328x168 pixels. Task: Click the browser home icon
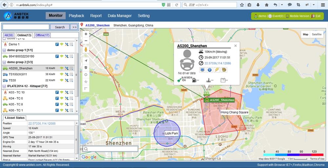[x=266, y=5]
